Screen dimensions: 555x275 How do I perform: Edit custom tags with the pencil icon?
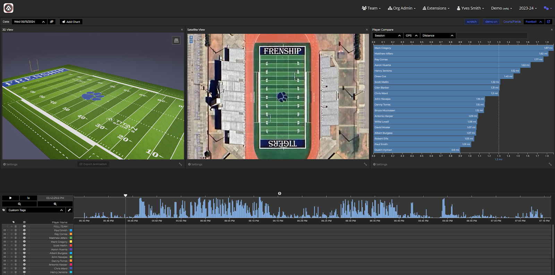[69, 210]
